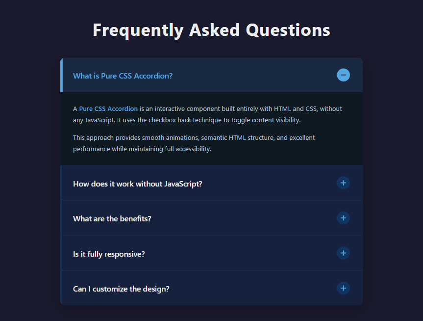Show answer for "Can I customize the design?"
423x321 pixels.
121,289
